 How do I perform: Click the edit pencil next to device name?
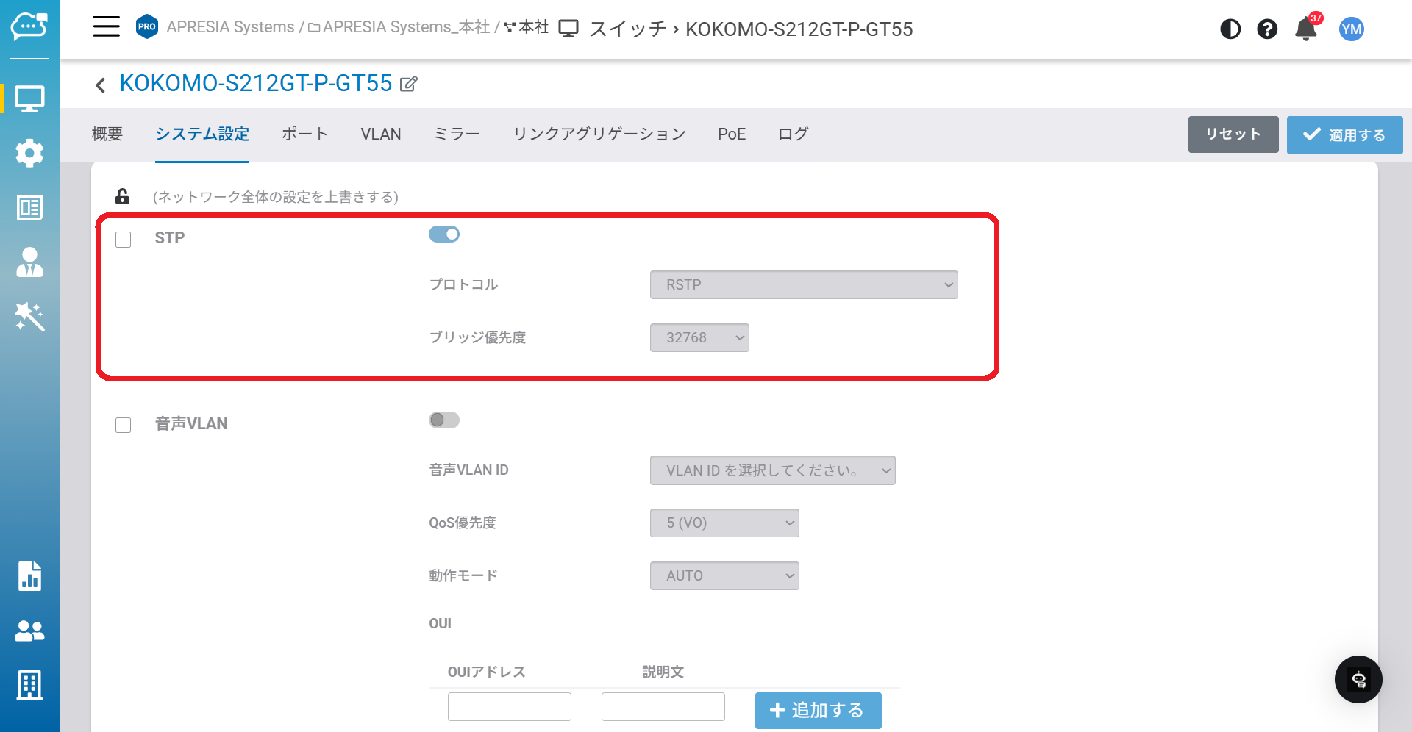click(409, 84)
